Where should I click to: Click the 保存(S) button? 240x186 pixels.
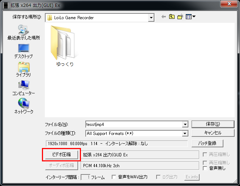(x=213, y=124)
